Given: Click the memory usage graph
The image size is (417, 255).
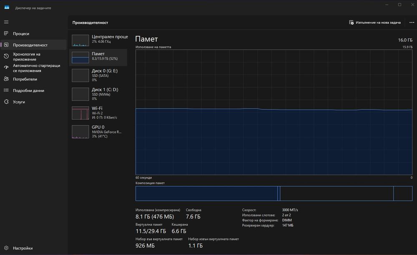Looking at the screenshot, I should coord(274,112).
